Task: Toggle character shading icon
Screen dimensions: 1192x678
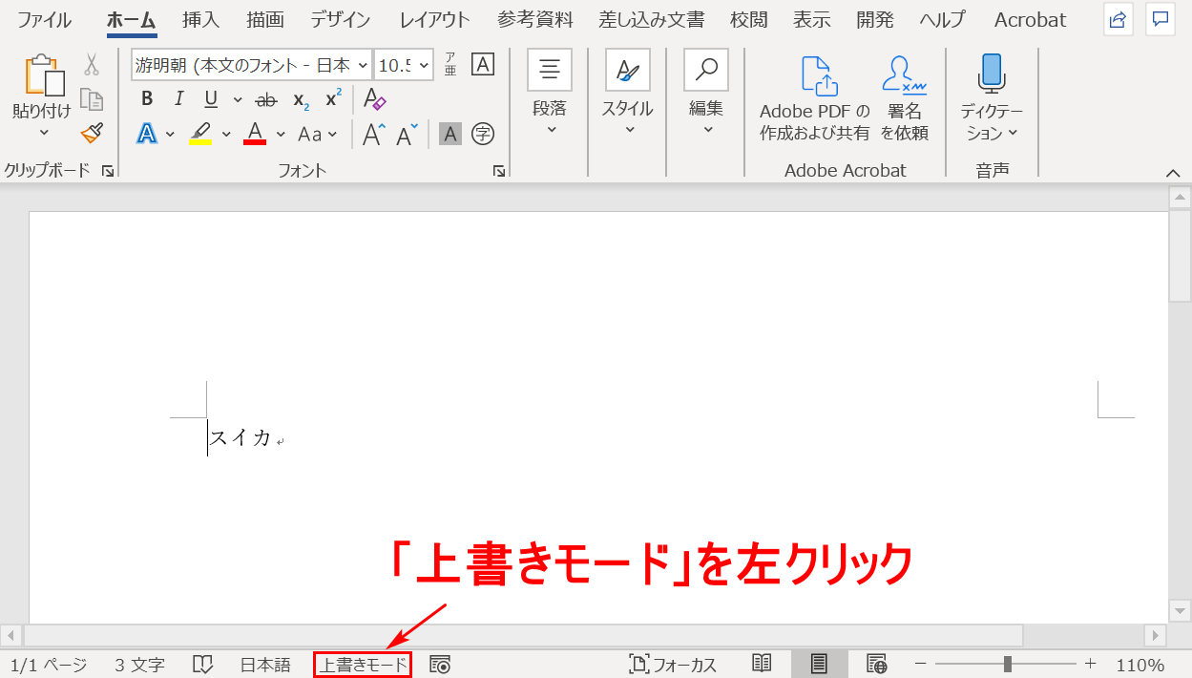Action: (450, 135)
